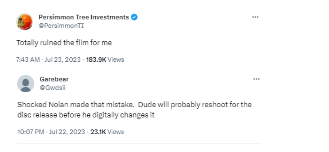Click the Persimmon Tree Investments display name

click(x=84, y=17)
